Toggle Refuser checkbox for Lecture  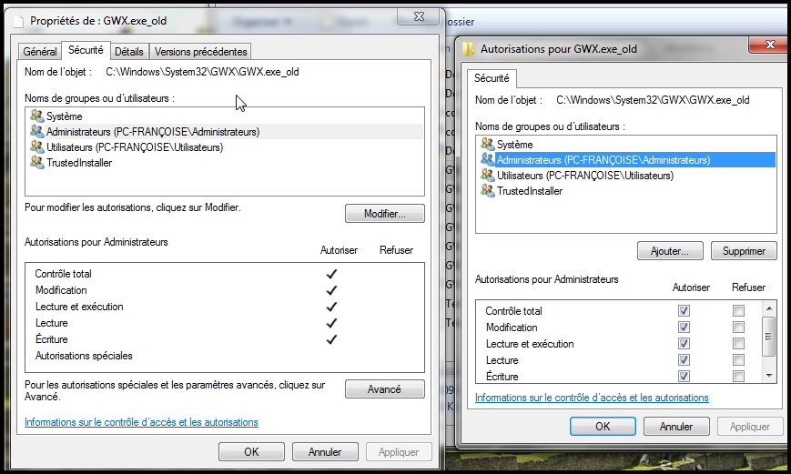(x=738, y=360)
